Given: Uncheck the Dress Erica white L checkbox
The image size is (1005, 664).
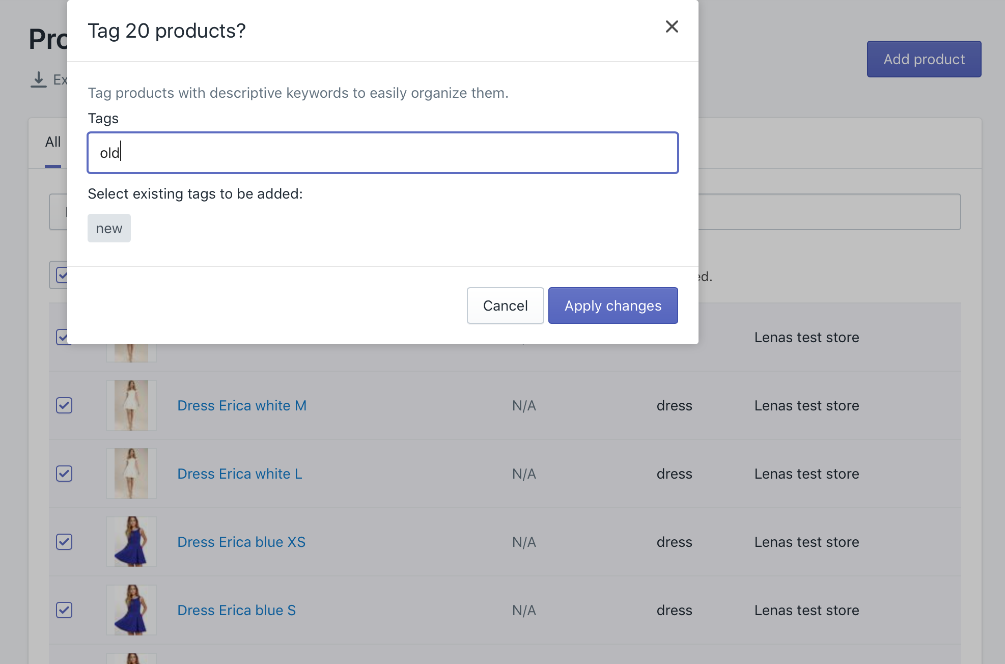Looking at the screenshot, I should (64, 474).
